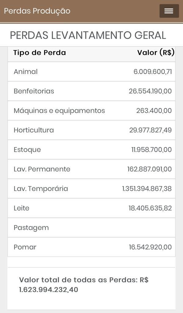Image resolution: width=183 pixels, height=313 pixels.
Task: Select the Pomar row
Action: (x=91, y=247)
